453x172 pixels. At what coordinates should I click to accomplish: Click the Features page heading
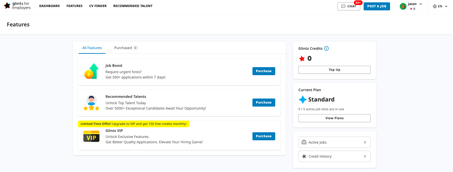pos(18,24)
